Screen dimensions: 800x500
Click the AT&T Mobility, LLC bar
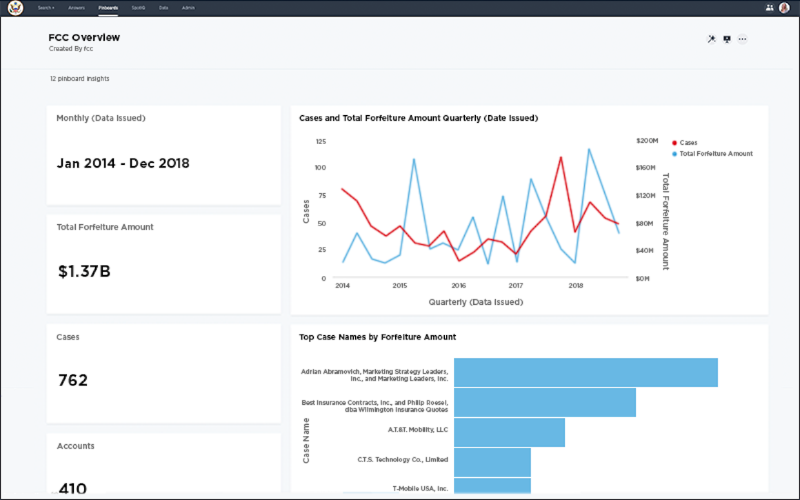point(509,432)
